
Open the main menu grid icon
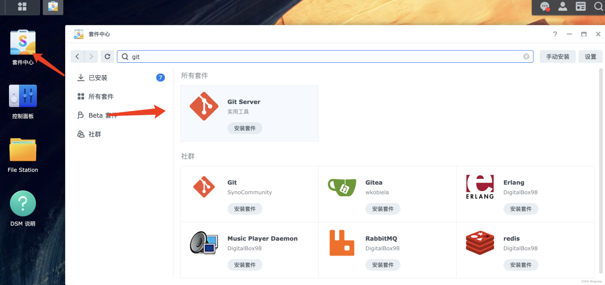22,7
